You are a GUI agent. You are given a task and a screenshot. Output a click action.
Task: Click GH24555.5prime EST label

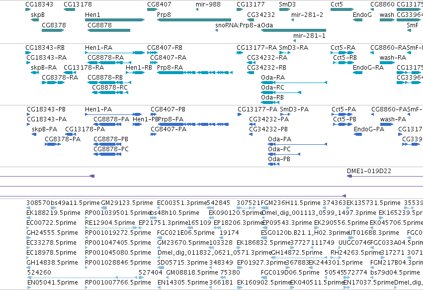click(52, 233)
